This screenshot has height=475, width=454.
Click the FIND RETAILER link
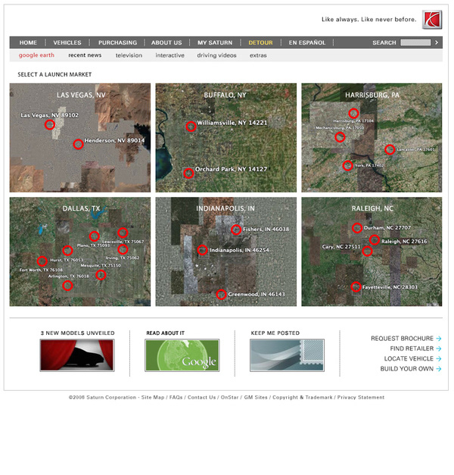click(412, 348)
